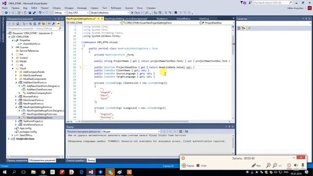The height and width of the screenshot is (176, 313).
Task: Click alphabetical sort icon in Properties panel
Action: (x=244, y=28)
